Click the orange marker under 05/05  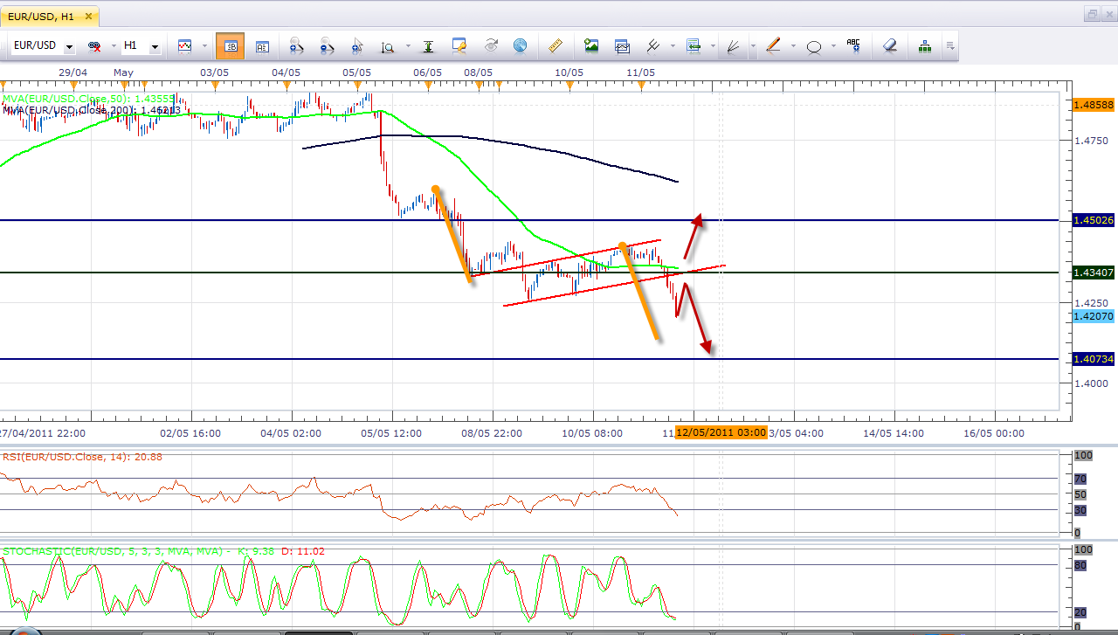coord(357,85)
